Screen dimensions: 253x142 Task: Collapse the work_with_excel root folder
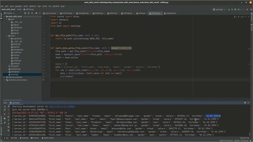4,17
